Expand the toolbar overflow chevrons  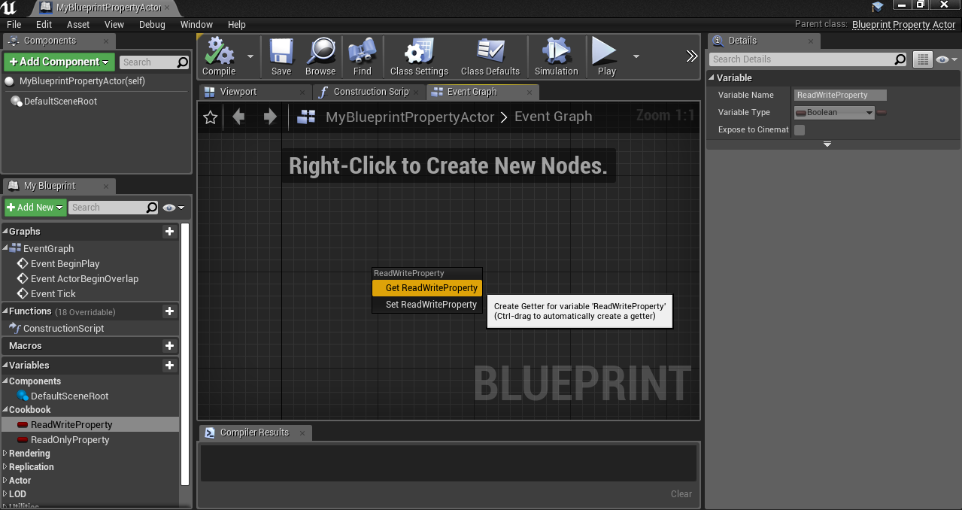click(692, 56)
